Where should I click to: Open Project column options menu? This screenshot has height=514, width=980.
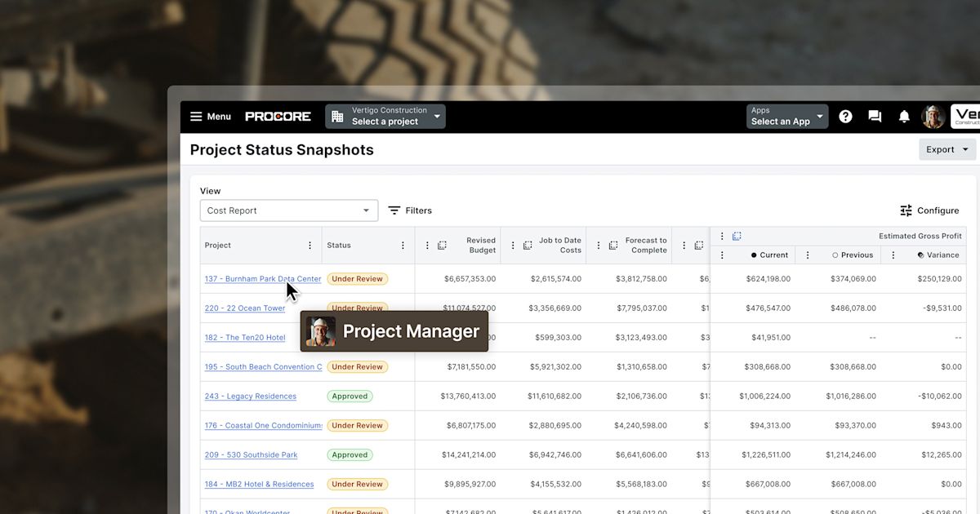coord(310,246)
